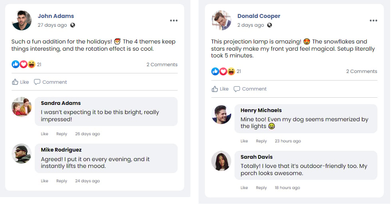Viewport: 391px width, 205px height.
Task: Like Sandra Adams' comment
Action: (x=44, y=134)
